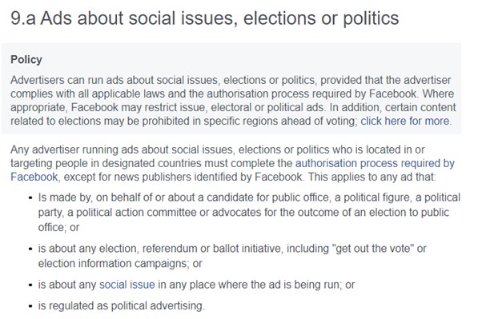482x319 pixels.
Task: Click the bullet dot before "Is made by"
Action: (30, 197)
